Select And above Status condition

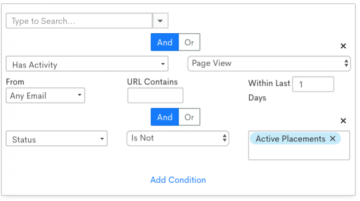[165, 117]
